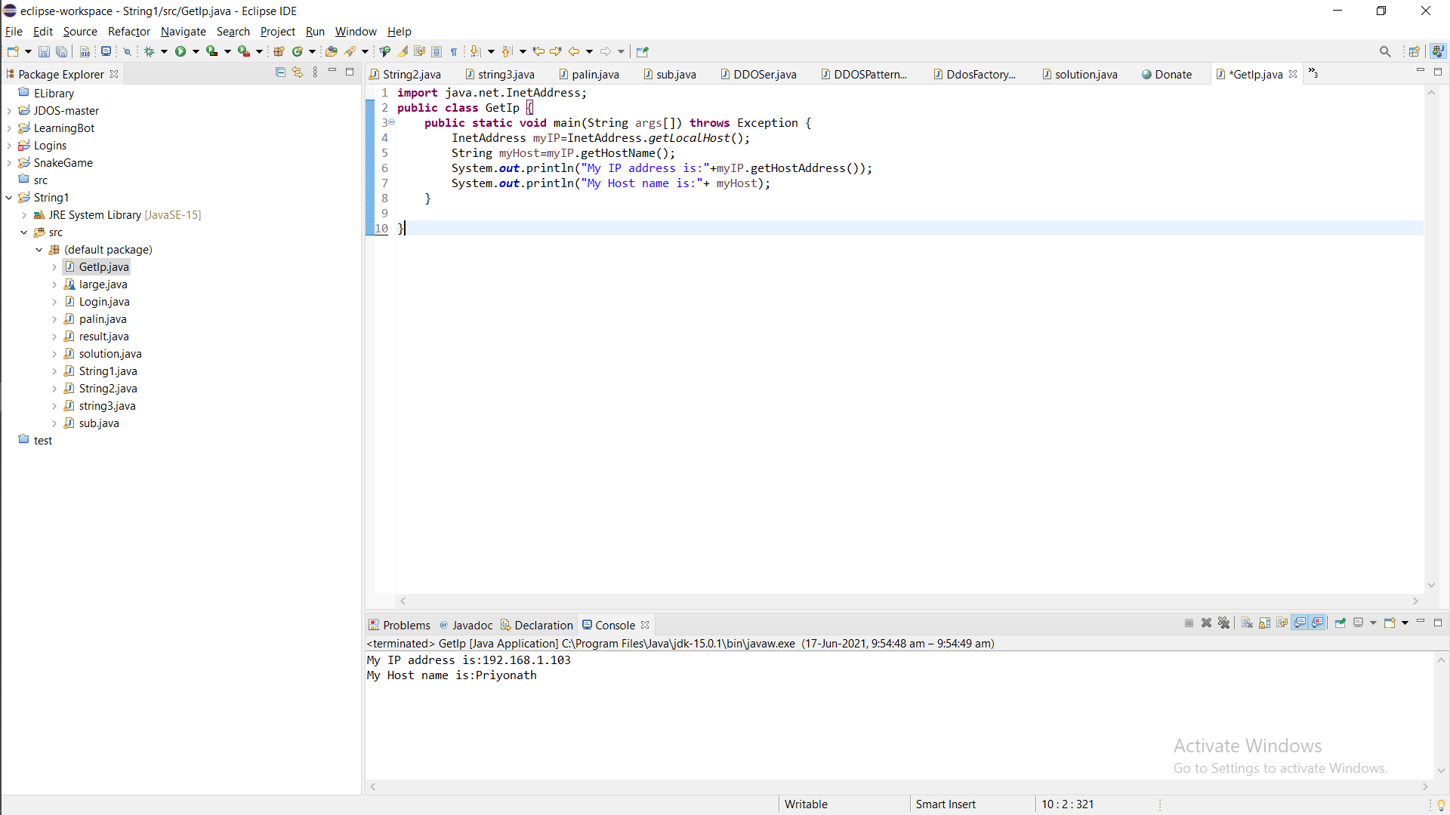The height and width of the screenshot is (815, 1450).
Task: Show hidden editor tabs list
Action: pyautogui.click(x=1313, y=73)
